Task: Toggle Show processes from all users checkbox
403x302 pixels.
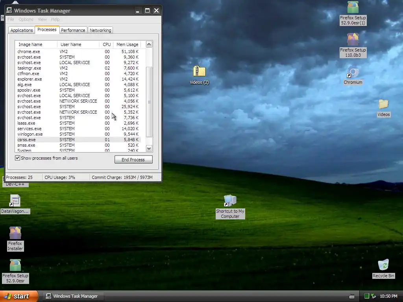Action: (17, 158)
